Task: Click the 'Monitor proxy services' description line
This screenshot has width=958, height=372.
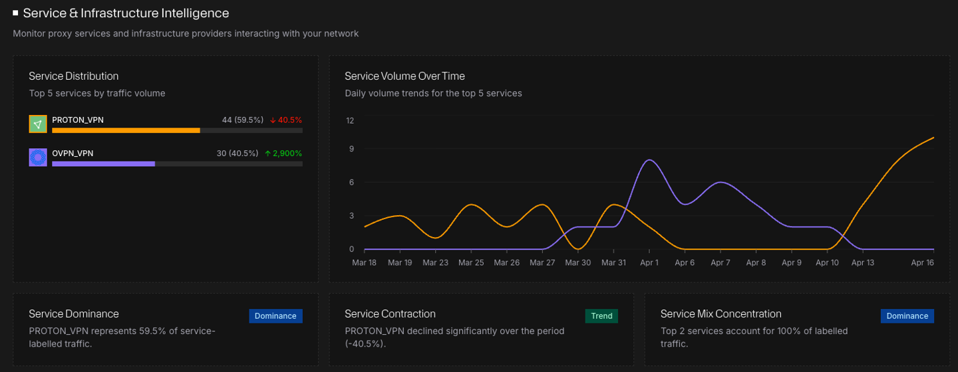Action: pos(186,34)
